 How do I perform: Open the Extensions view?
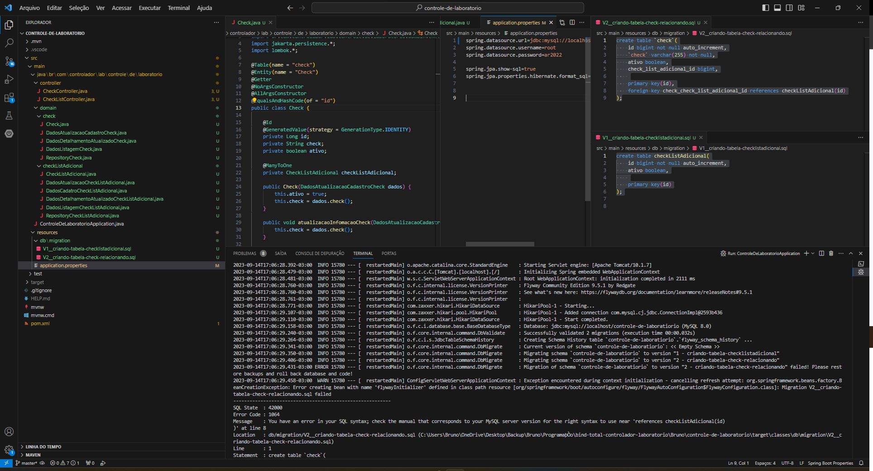[x=9, y=97]
